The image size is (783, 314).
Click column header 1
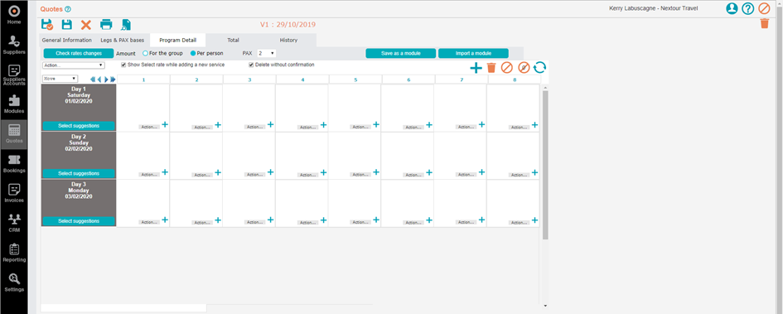pyautogui.click(x=144, y=80)
